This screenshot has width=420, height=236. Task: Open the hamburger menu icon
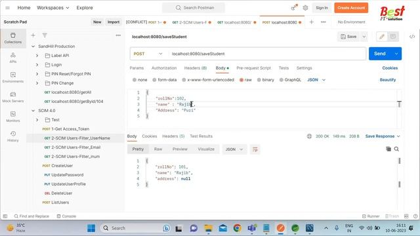tap(7, 8)
